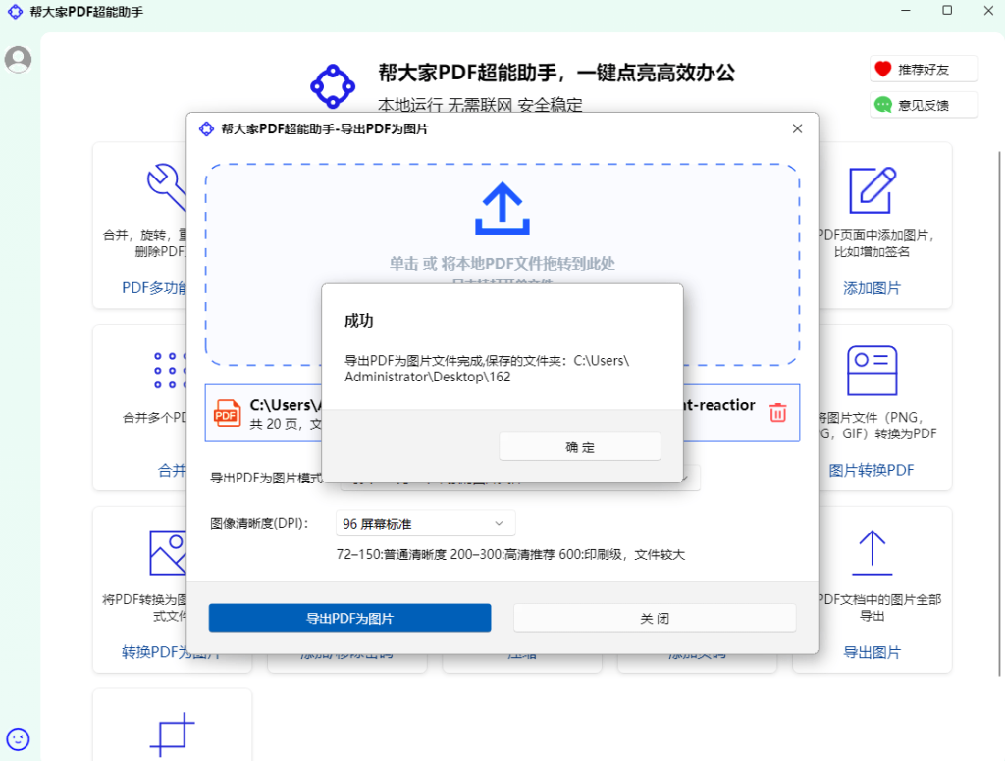Click the red trash icon to remove the PDF
1005x761 pixels.
coord(778,414)
